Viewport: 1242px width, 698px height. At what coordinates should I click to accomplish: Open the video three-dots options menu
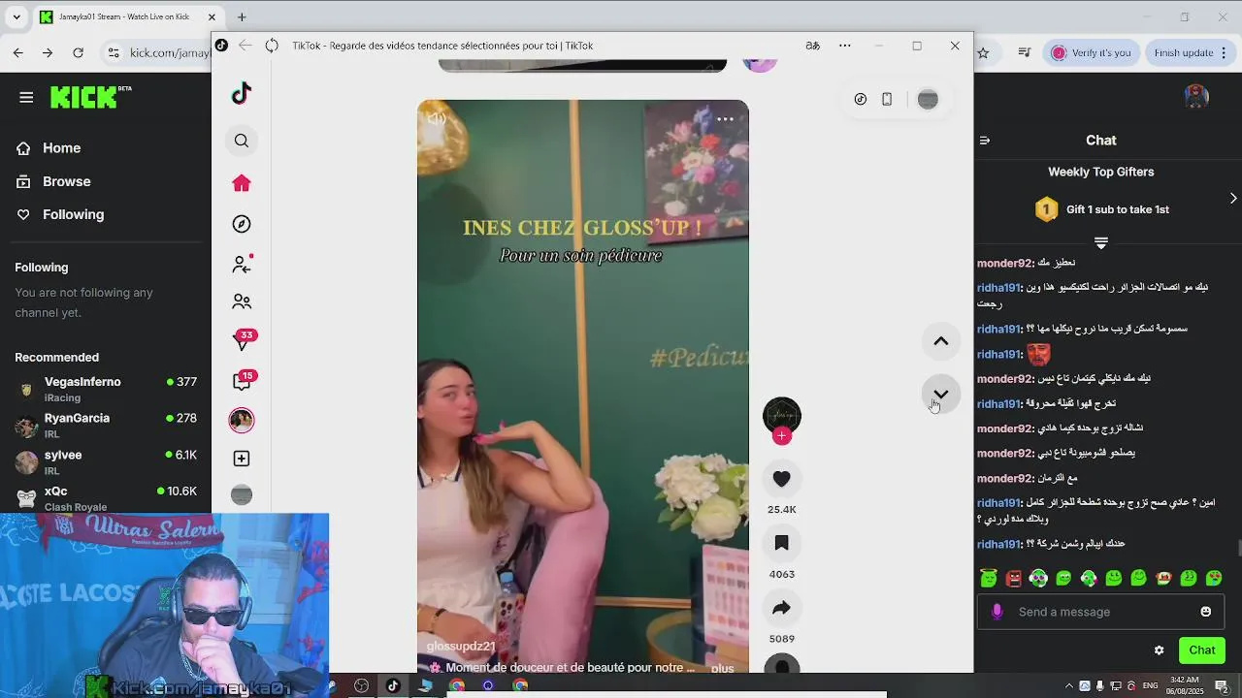(x=726, y=119)
